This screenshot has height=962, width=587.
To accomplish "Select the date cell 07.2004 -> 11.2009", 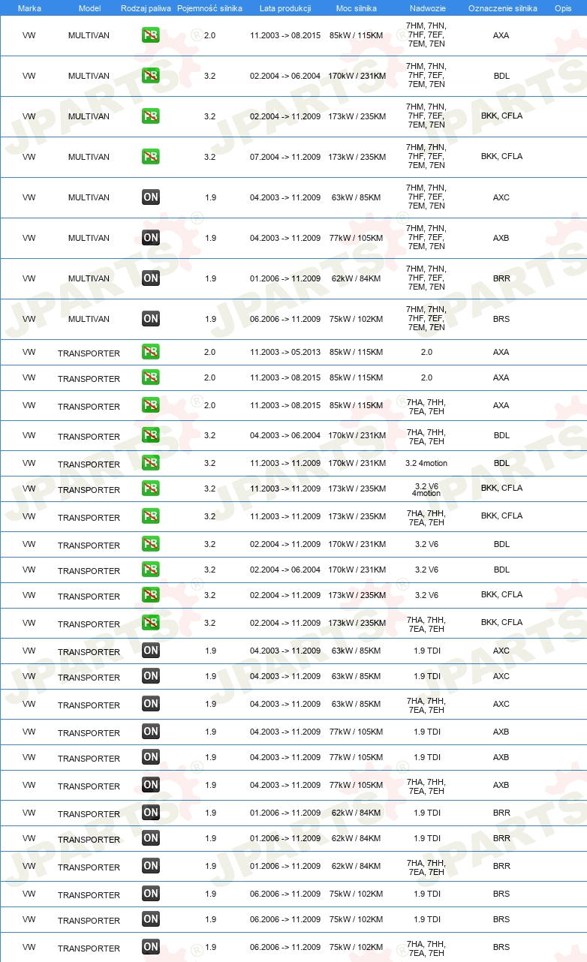I will click(285, 157).
